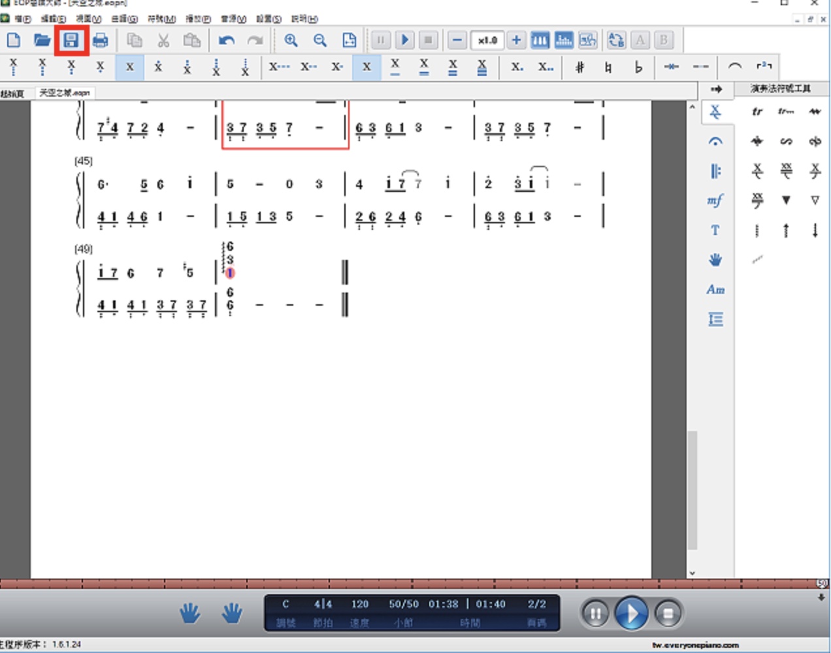Select the whole note duration (X---)
The image size is (831, 653).
click(x=279, y=67)
